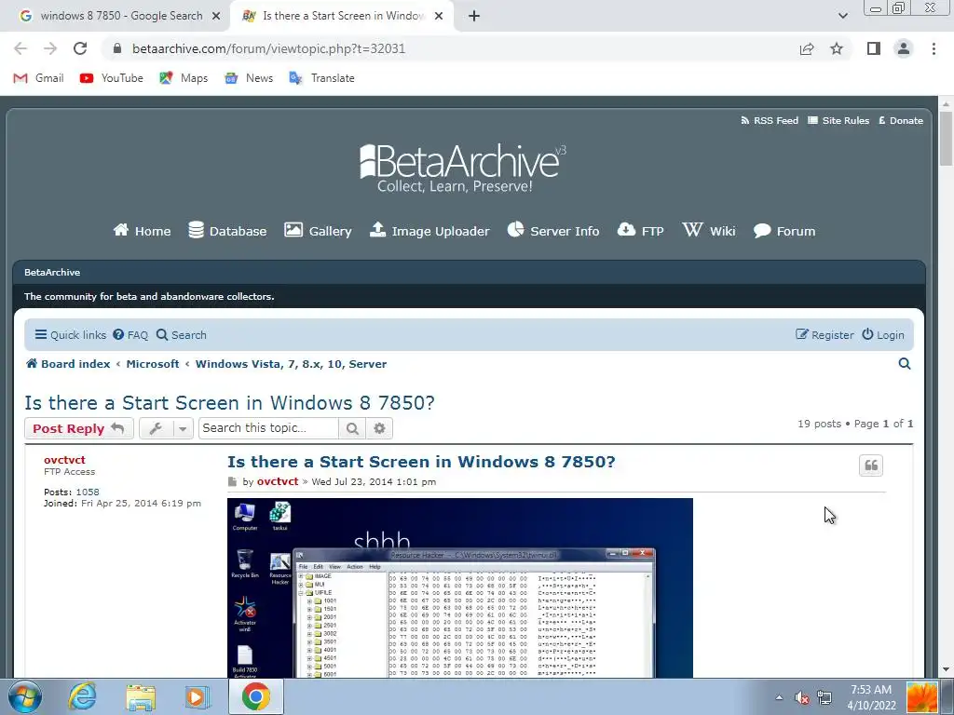954x715 pixels.
Task: Click the Search this topic field
Action: [268, 428]
